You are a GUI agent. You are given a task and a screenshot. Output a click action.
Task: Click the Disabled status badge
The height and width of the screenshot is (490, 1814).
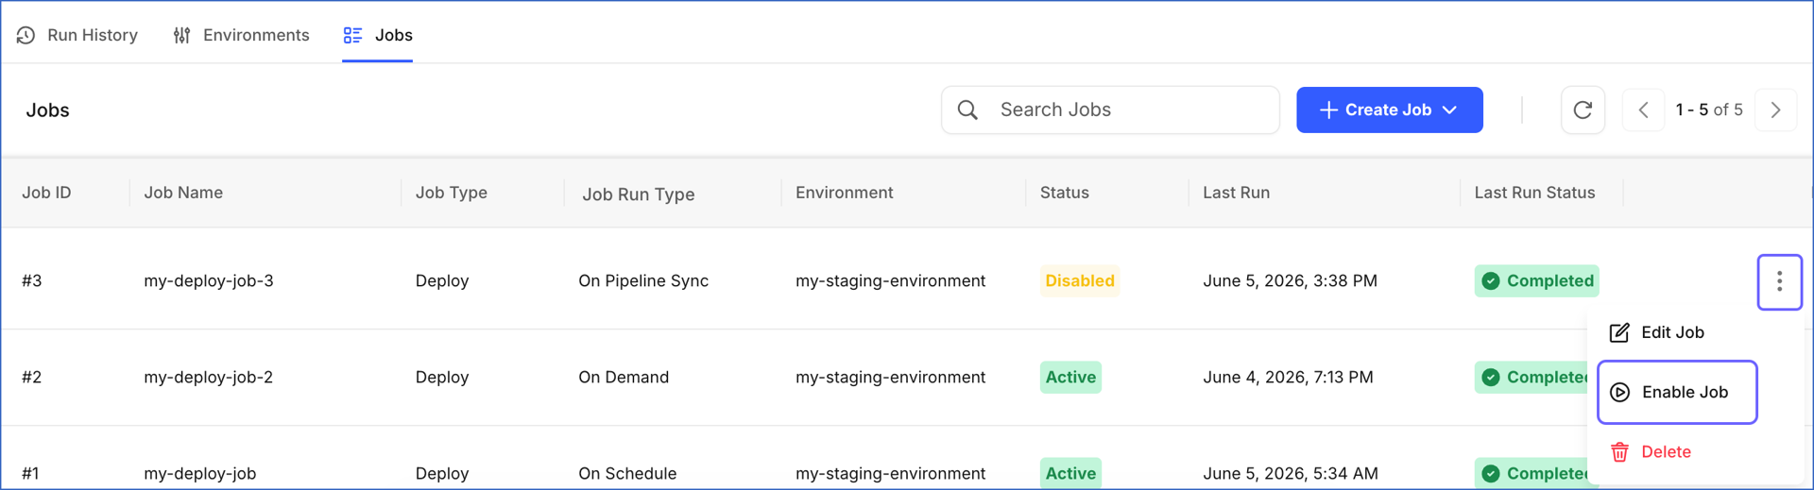click(x=1080, y=280)
